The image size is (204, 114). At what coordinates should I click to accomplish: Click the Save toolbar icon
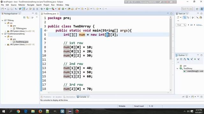click(8, 9)
